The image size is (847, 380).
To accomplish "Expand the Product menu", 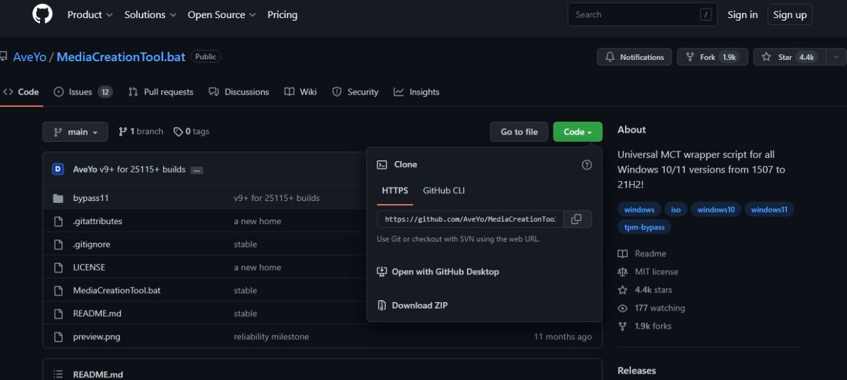I will click(90, 15).
